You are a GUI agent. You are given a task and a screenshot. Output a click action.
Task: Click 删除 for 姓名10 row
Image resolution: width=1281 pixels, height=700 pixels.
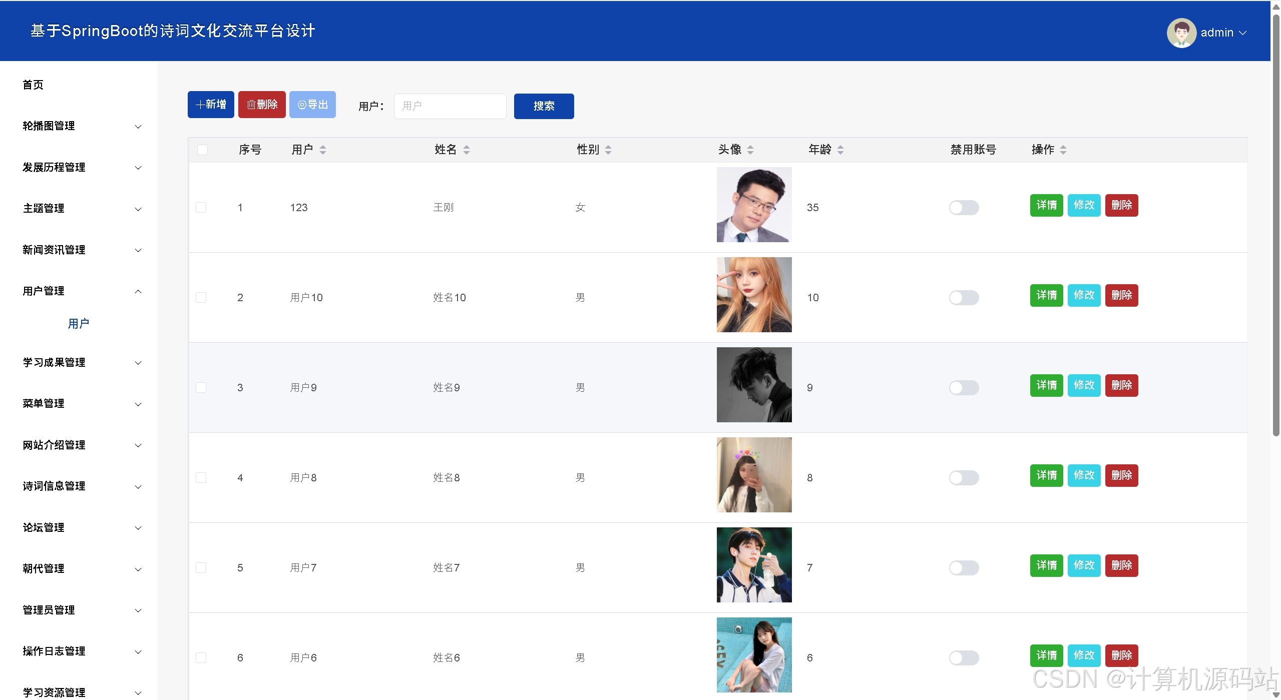(1121, 295)
